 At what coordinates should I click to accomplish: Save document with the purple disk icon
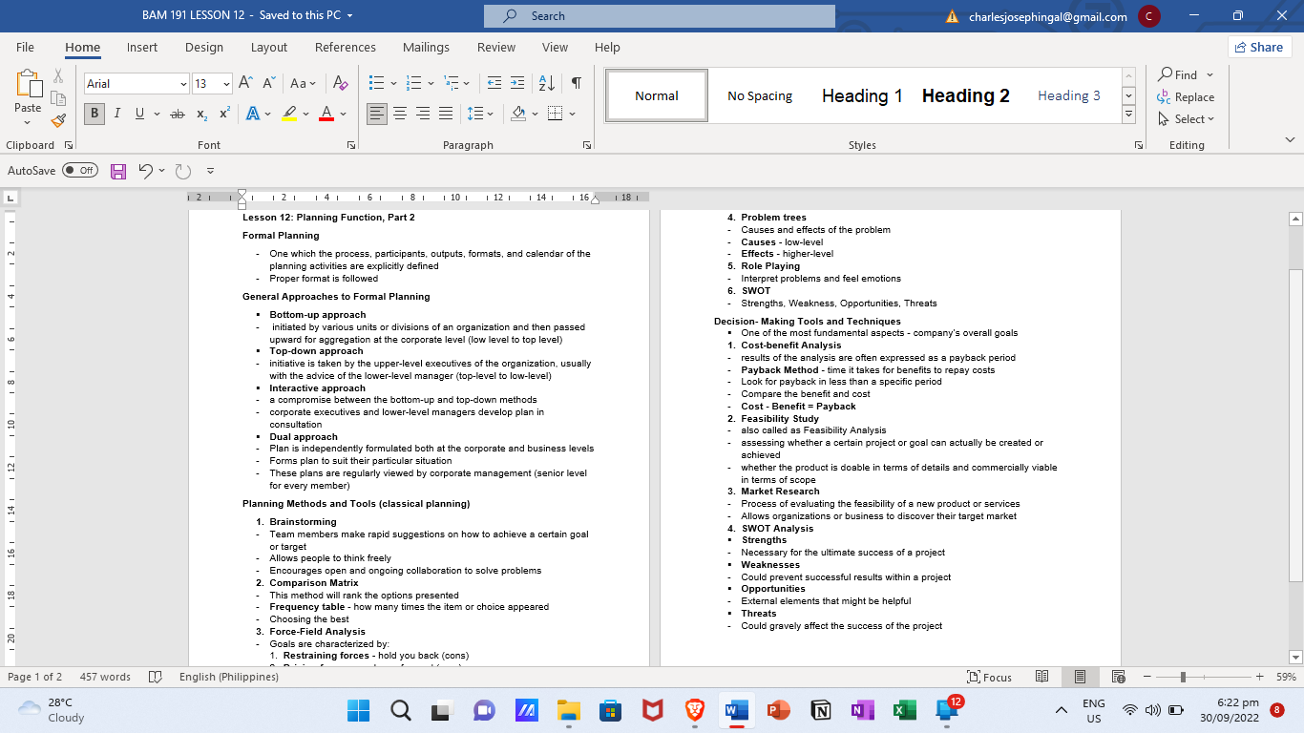point(118,171)
